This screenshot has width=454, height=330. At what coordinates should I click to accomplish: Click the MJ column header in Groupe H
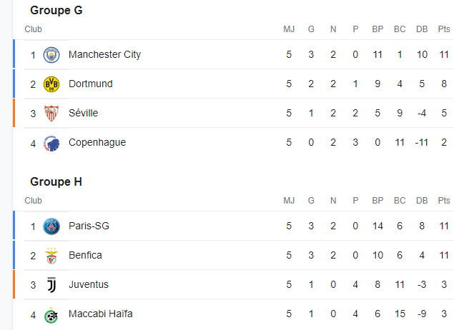[x=289, y=201]
